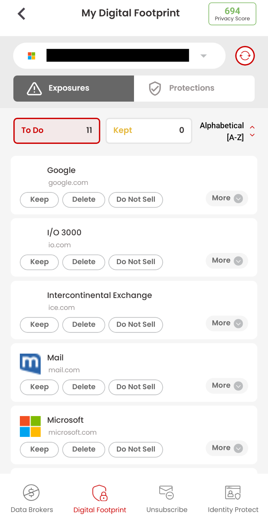Open the account selector dropdown
The height and width of the screenshot is (518, 268).
click(203, 56)
